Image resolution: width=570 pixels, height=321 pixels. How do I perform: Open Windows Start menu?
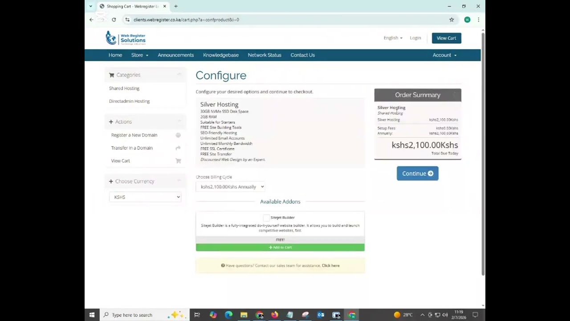coord(92,315)
